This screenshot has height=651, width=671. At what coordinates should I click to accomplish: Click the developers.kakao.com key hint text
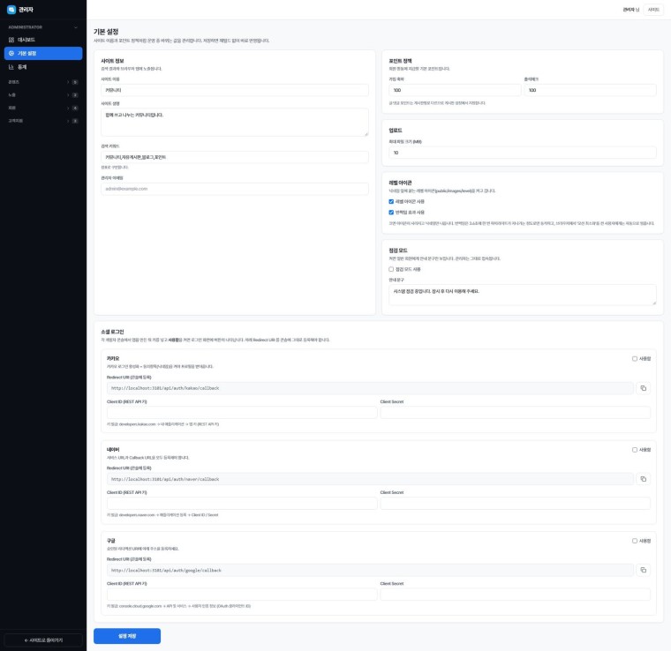pyautogui.click(x=163, y=424)
